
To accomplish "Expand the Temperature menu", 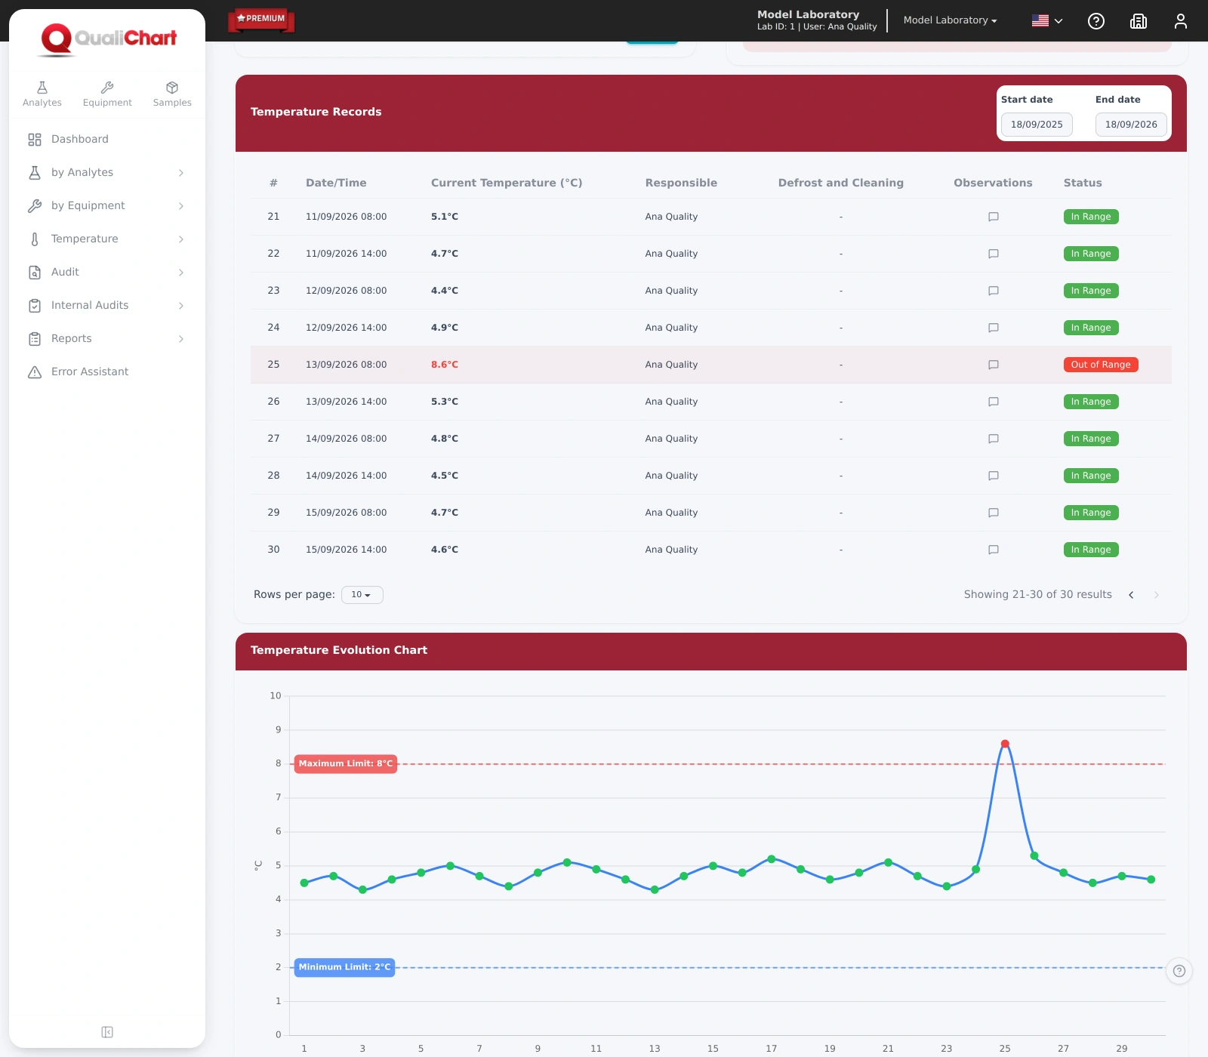I will click(x=106, y=239).
